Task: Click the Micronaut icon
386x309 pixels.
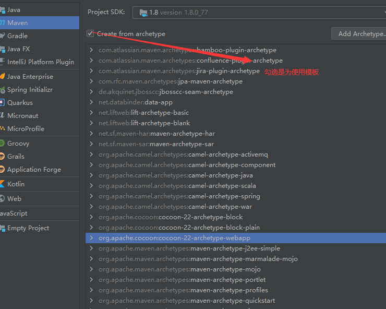Action: pyautogui.click(x=3, y=115)
